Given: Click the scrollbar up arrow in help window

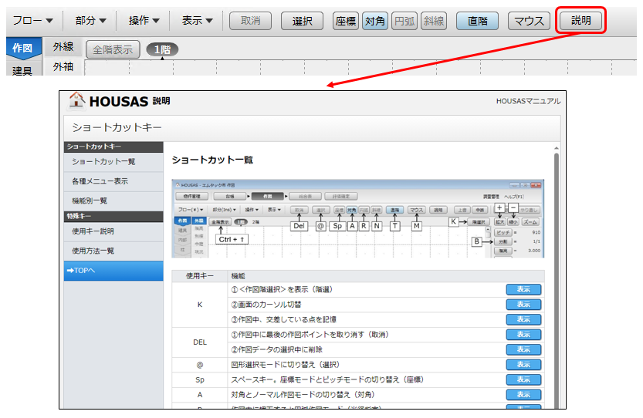Looking at the screenshot, I should (557, 148).
